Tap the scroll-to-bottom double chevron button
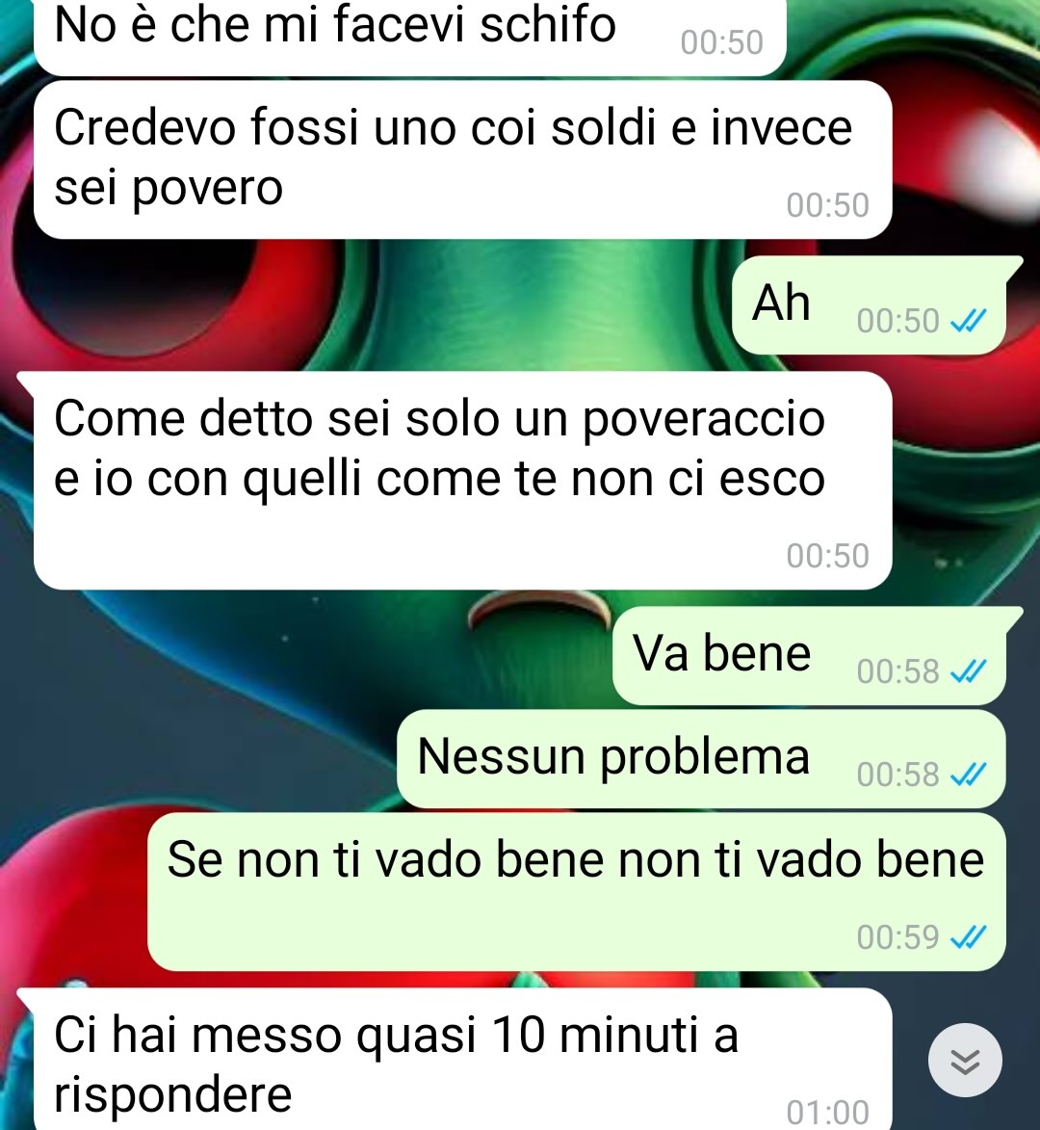Image resolution: width=1040 pixels, height=1130 pixels. [964, 1060]
